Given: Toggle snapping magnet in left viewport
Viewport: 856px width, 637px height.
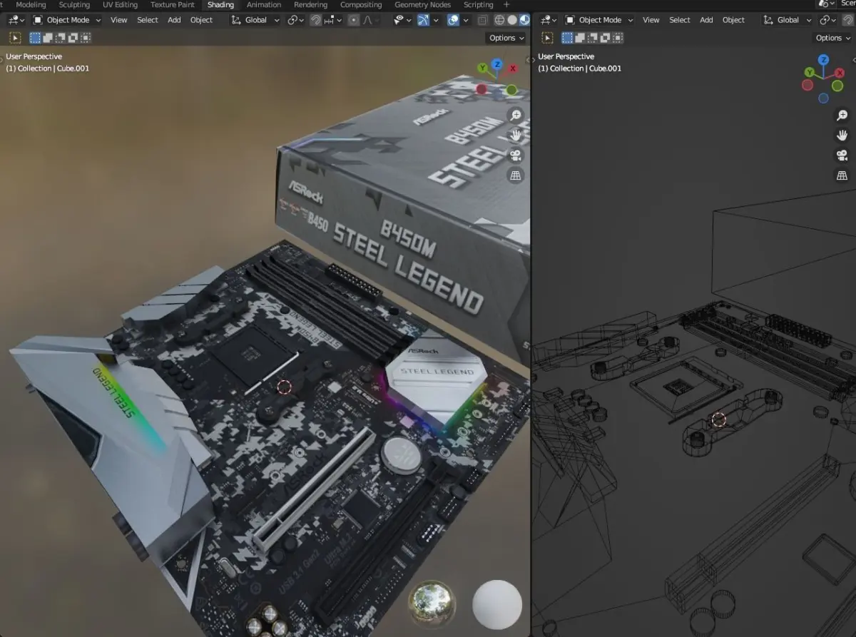Looking at the screenshot, I should tap(315, 20).
